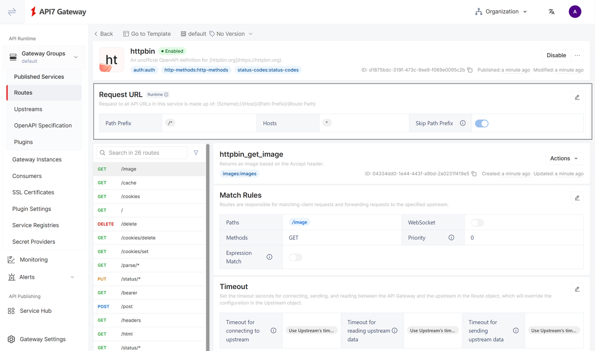Select the GET /cookies/set route

pyautogui.click(x=149, y=252)
